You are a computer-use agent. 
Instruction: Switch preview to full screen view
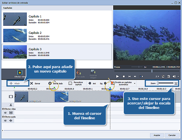tap(163, 76)
